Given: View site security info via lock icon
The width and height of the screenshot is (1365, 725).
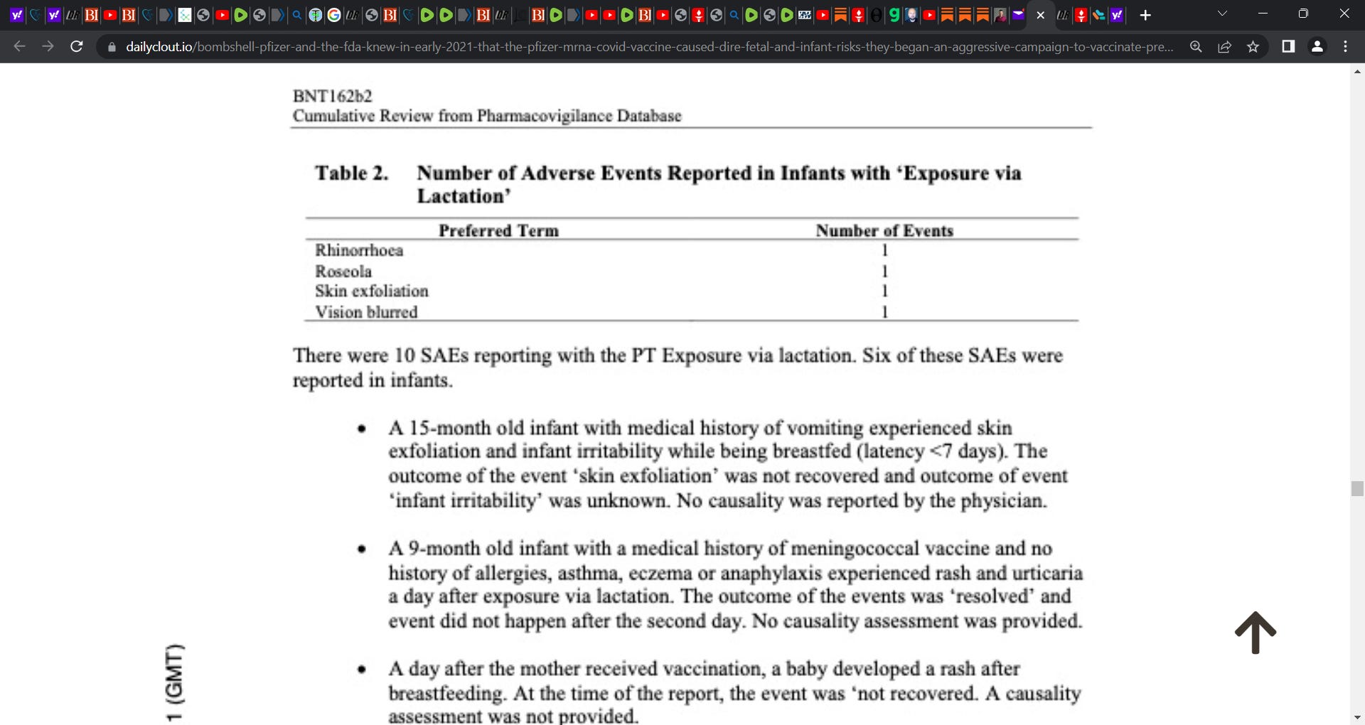Looking at the screenshot, I should pos(112,47).
